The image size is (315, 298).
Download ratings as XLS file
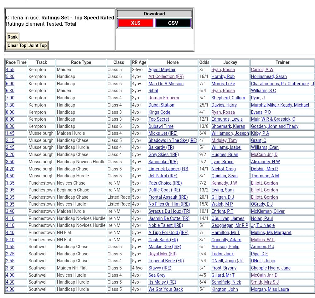[x=136, y=23]
